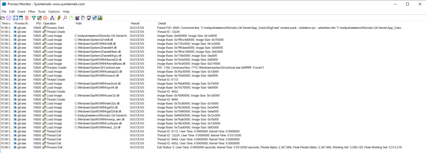This screenshot has height=153, width=426.
Task: Click the Path column header
Action: point(102,23)
